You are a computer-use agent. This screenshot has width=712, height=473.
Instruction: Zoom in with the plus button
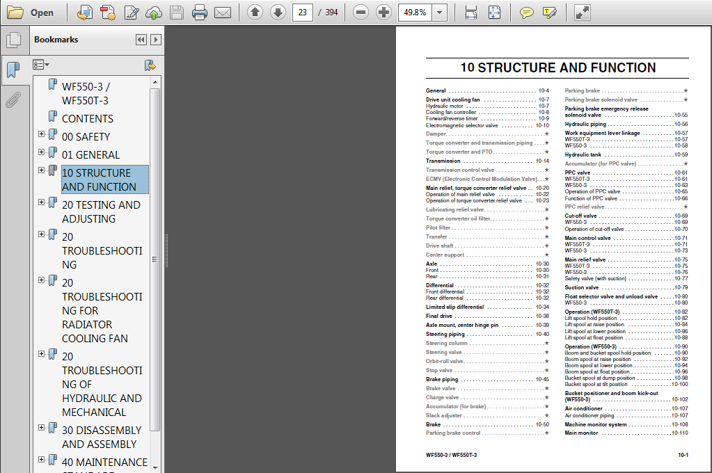383,13
